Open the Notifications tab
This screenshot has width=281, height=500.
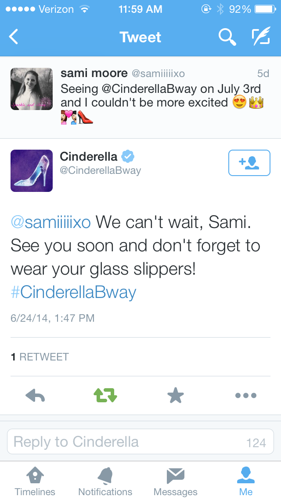105,481
